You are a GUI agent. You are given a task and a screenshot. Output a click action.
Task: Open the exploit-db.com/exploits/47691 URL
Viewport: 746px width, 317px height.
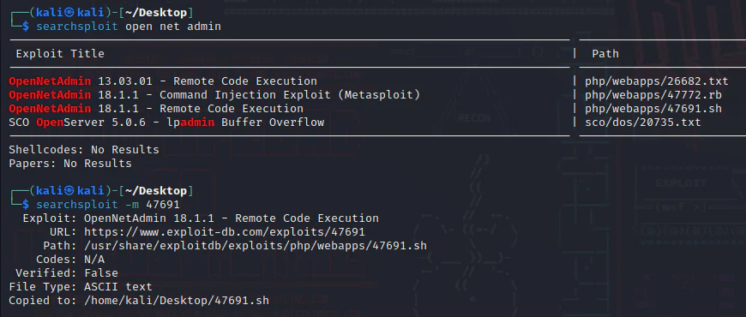coord(225,232)
